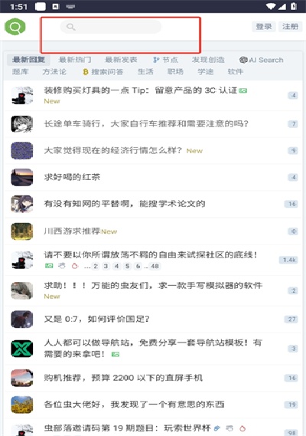Image resolution: width=306 pixels, height=436 pixels.
Task: Open the traffic light avatar on first post
Action: point(22,95)
